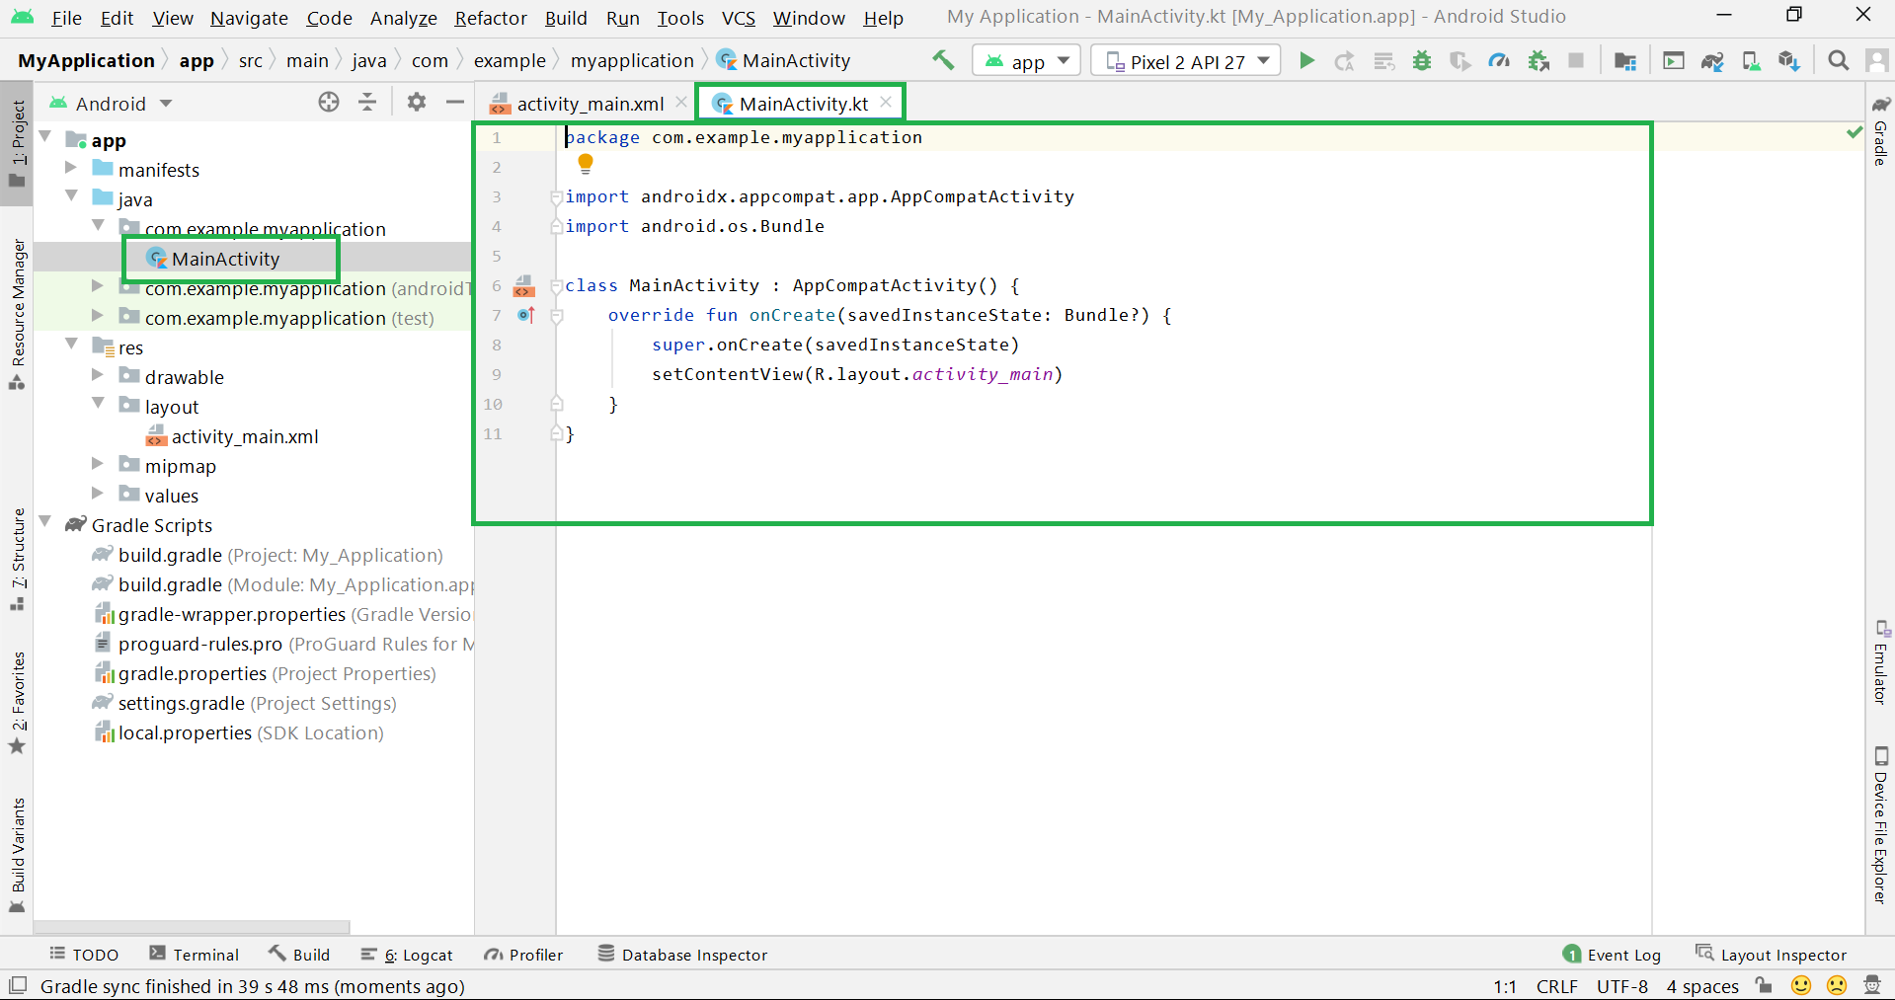Click the locate target crosshair icon

click(329, 103)
